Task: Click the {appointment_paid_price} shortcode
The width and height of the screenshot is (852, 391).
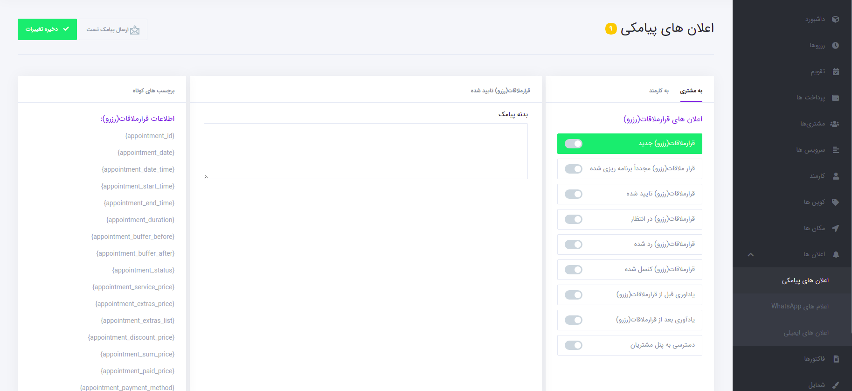Action: tap(138, 371)
